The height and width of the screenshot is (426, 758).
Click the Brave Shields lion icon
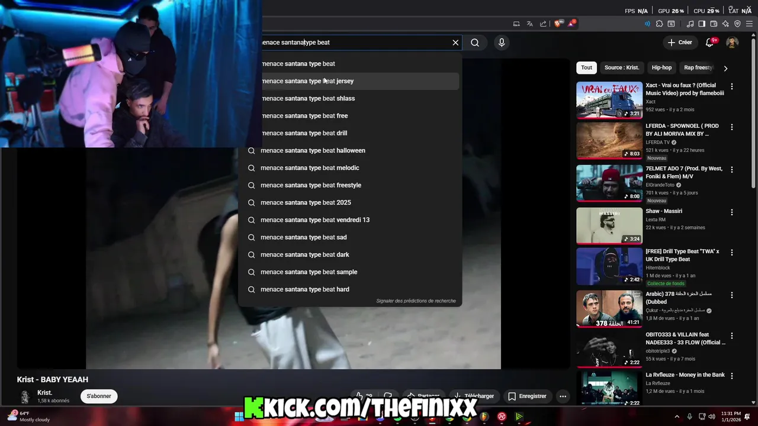click(x=557, y=24)
